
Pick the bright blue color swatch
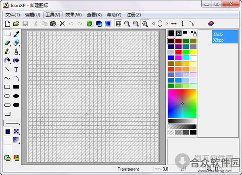coord(171,58)
